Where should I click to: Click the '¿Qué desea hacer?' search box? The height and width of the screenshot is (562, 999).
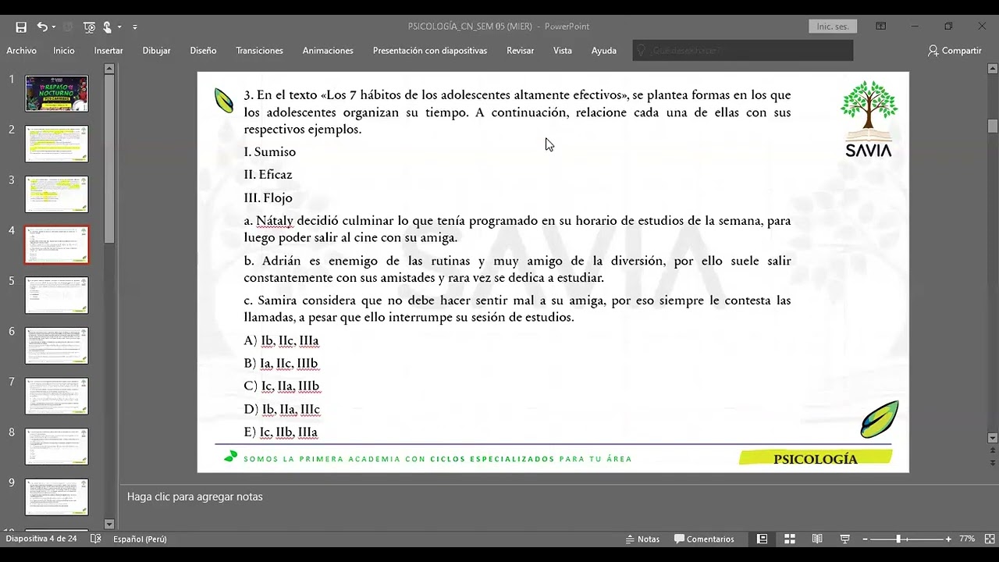(x=743, y=51)
